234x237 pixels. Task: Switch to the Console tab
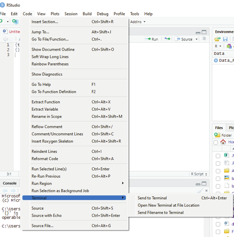(x=10, y=183)
